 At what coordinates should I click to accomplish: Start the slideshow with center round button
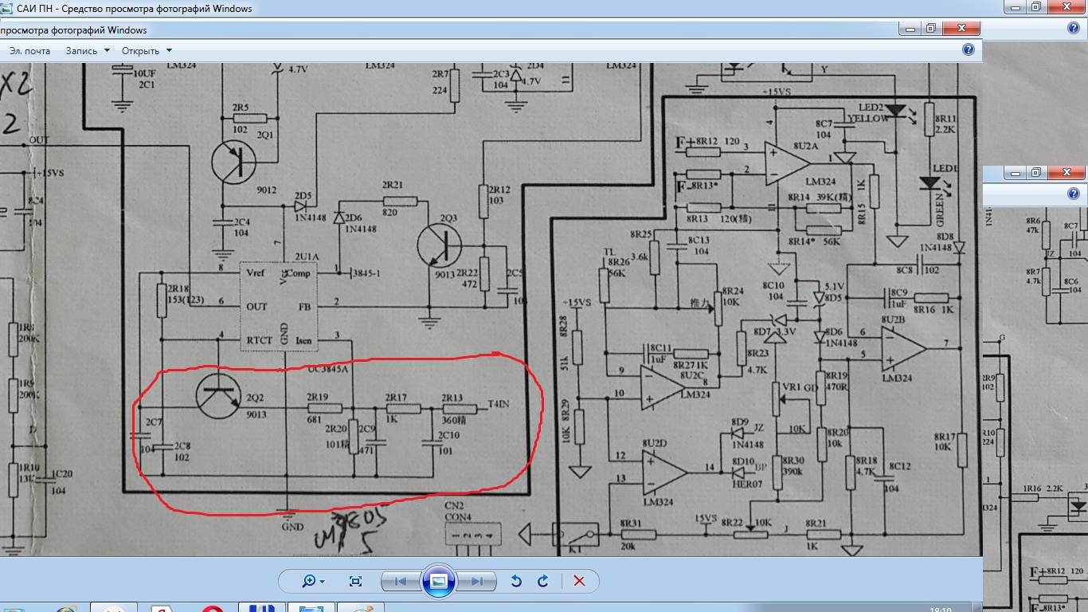(438, 581)
